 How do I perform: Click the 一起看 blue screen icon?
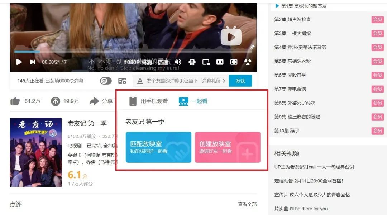tap(183, 101)
